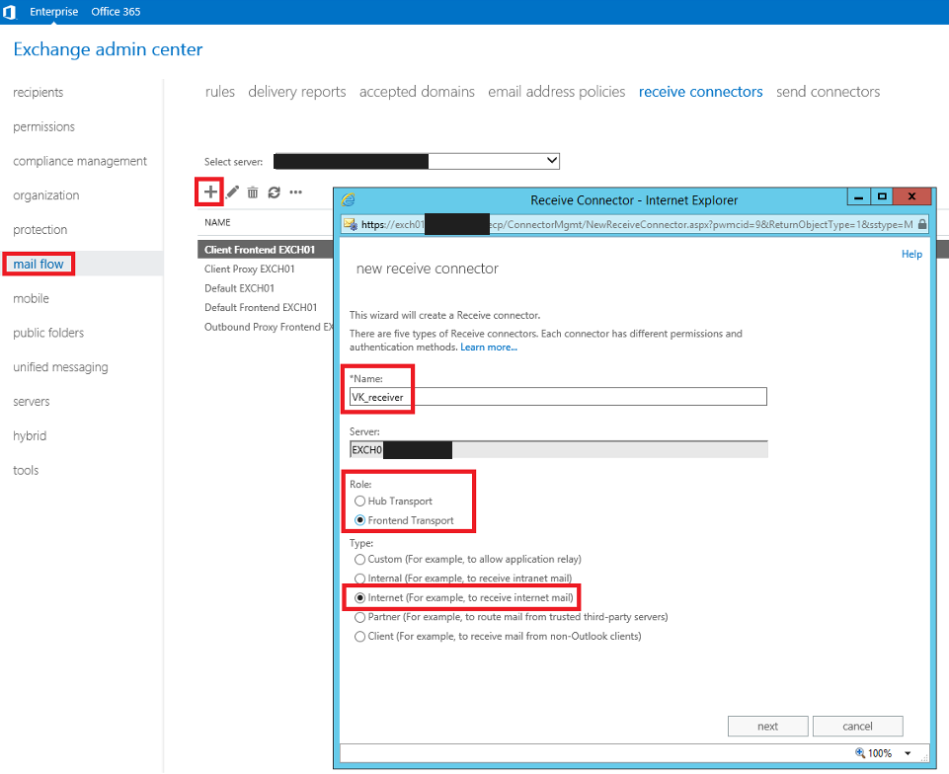Image resolution: width=949 pixels, height=774 pixels.
Task: Click the padlock icon in the address bar
Action: pyautogui.click(x=921, y=224)
